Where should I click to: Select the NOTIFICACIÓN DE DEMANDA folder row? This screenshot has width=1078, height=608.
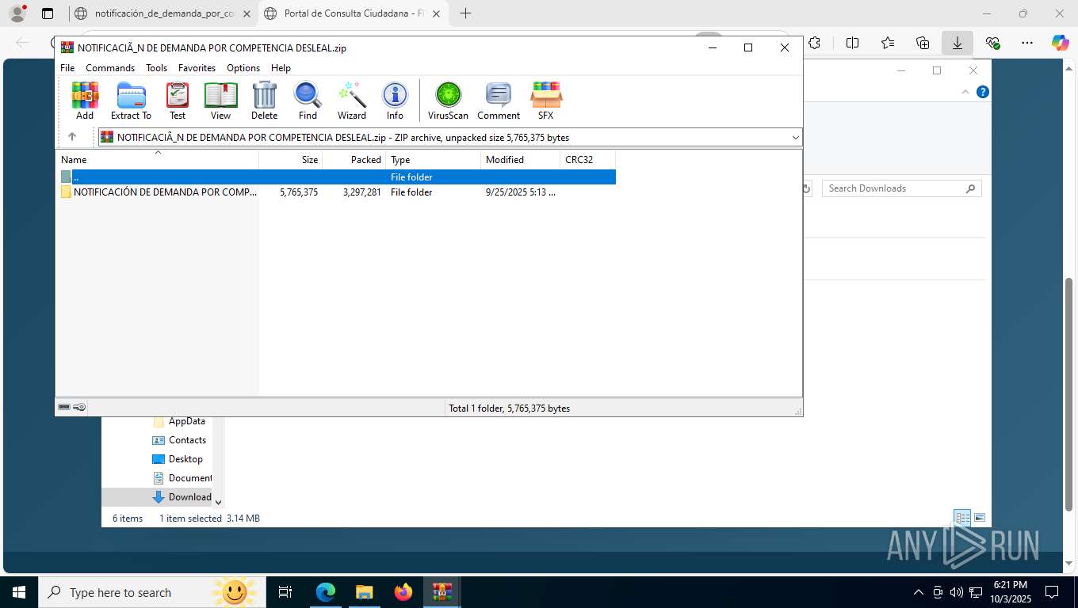pyautogui.click(x=338, y=192)
